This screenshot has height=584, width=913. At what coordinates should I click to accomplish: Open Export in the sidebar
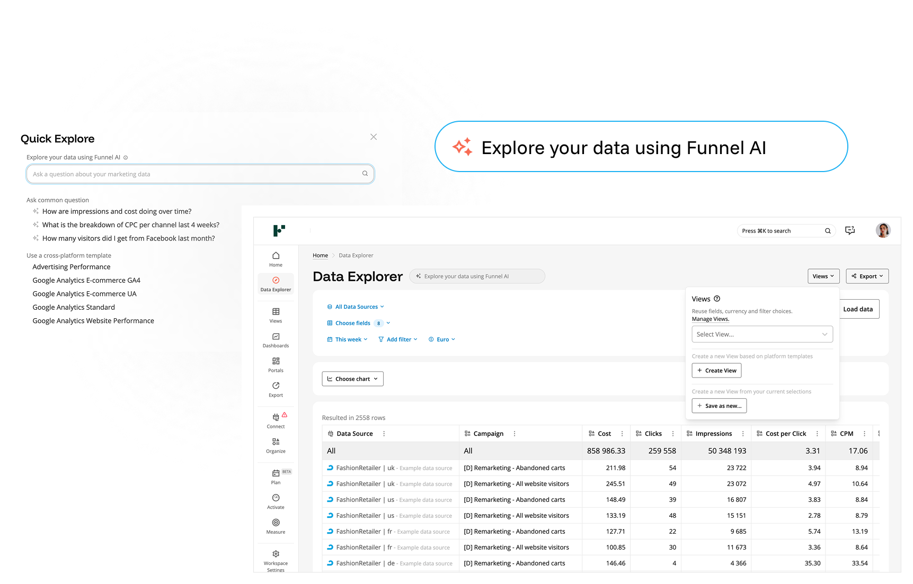coord(276,390)
